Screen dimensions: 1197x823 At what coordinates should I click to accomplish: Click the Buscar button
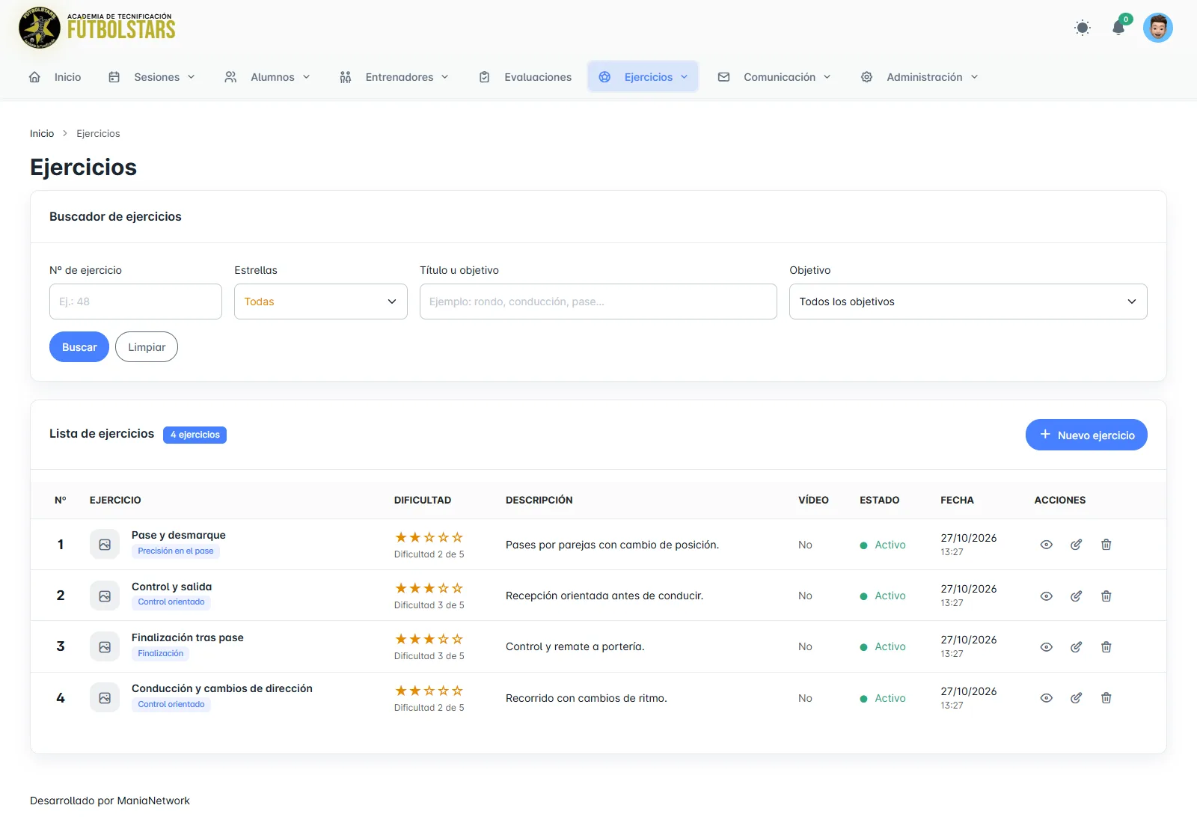pyautogui.click(x=79, y=347)
